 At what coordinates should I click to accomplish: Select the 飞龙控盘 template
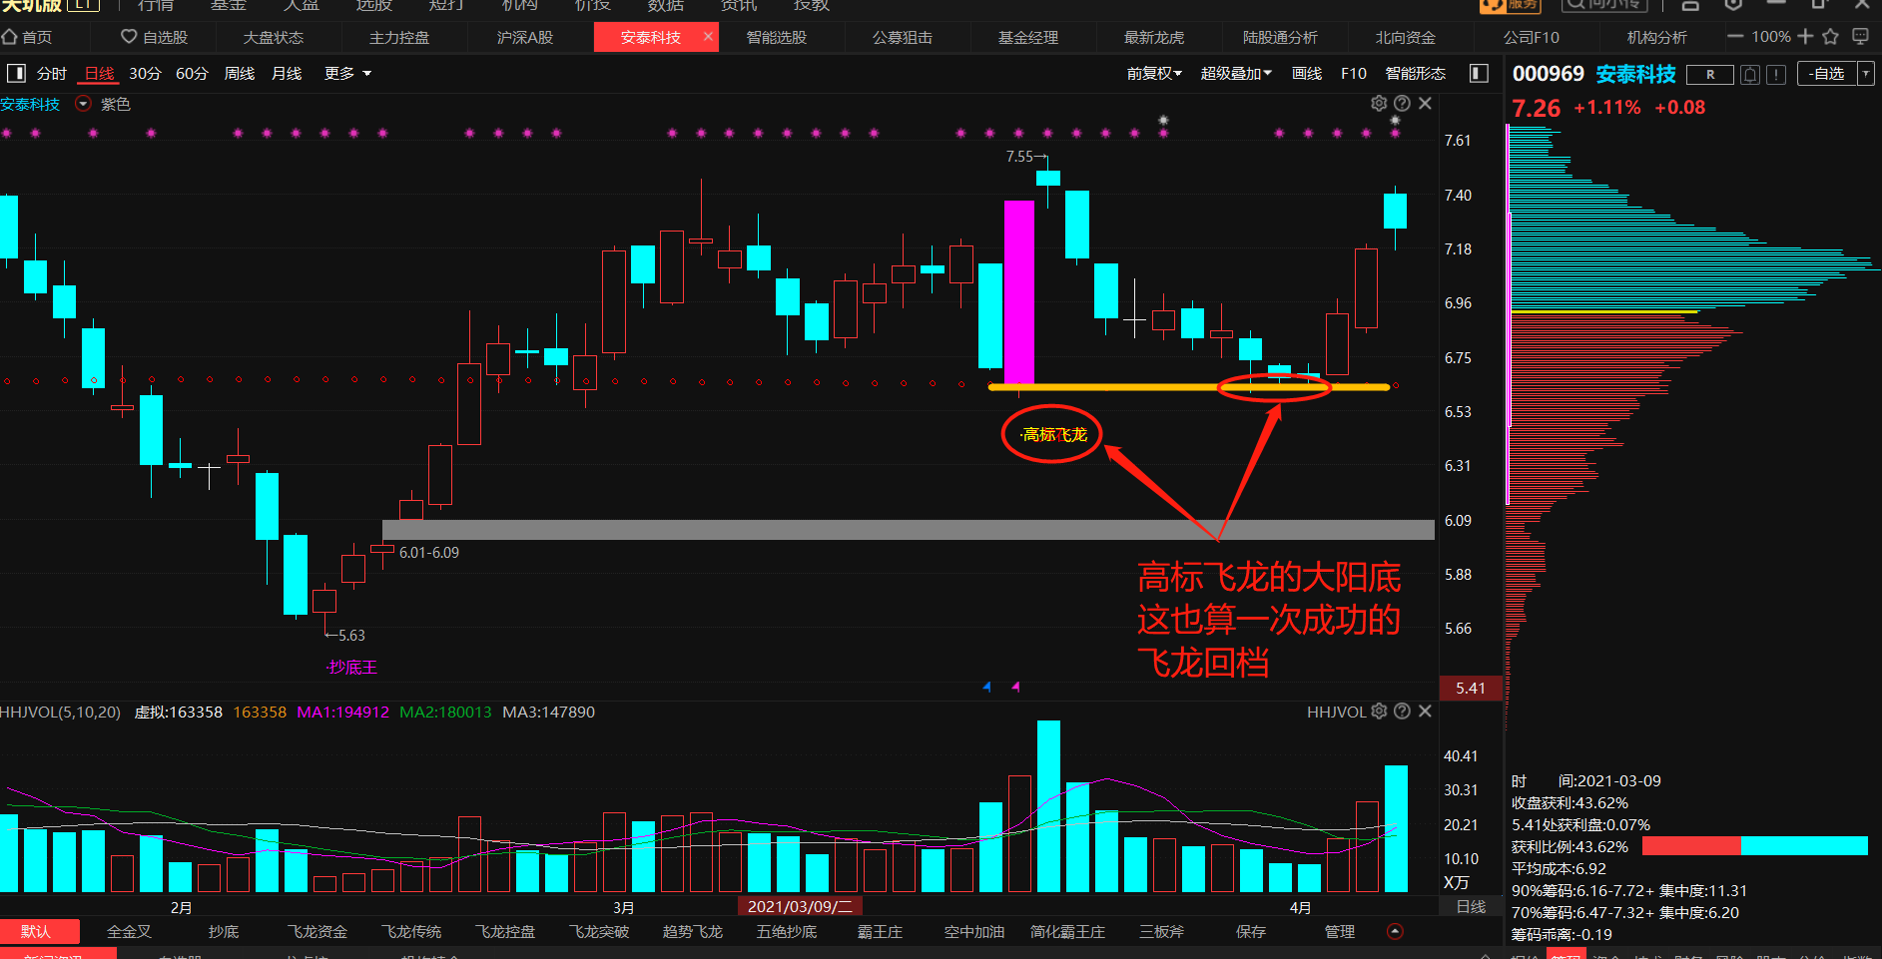[x=505, y=931]
